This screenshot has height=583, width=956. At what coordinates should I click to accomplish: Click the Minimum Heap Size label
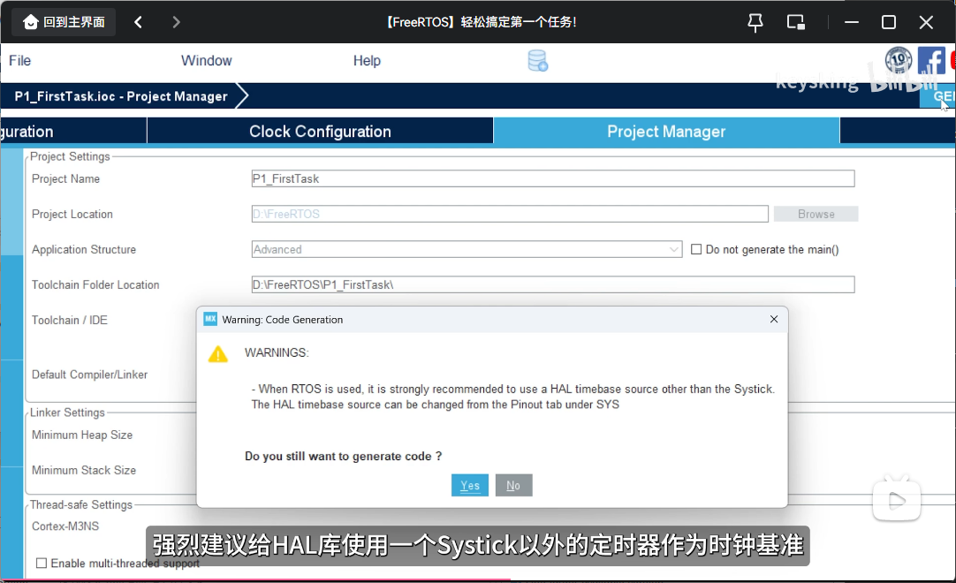coord(82,435)
